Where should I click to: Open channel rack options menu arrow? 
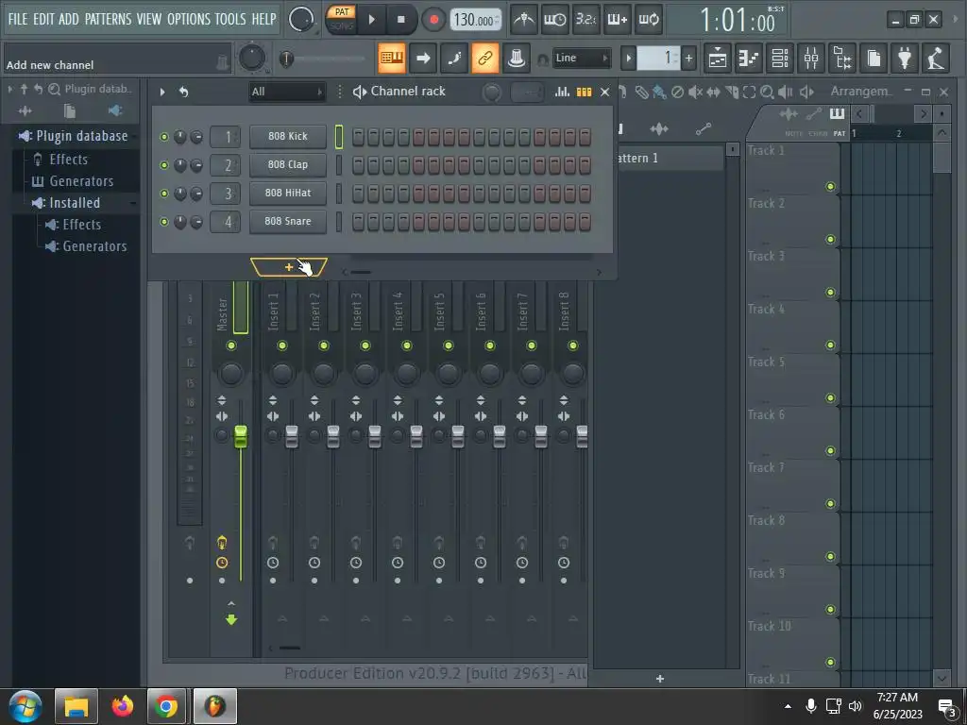162,92
